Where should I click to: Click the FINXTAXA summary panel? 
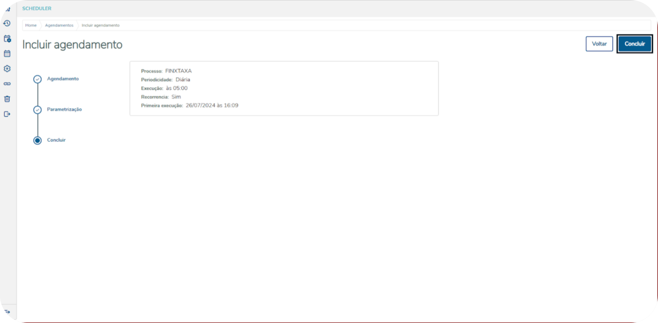click(x=284, y=88)
